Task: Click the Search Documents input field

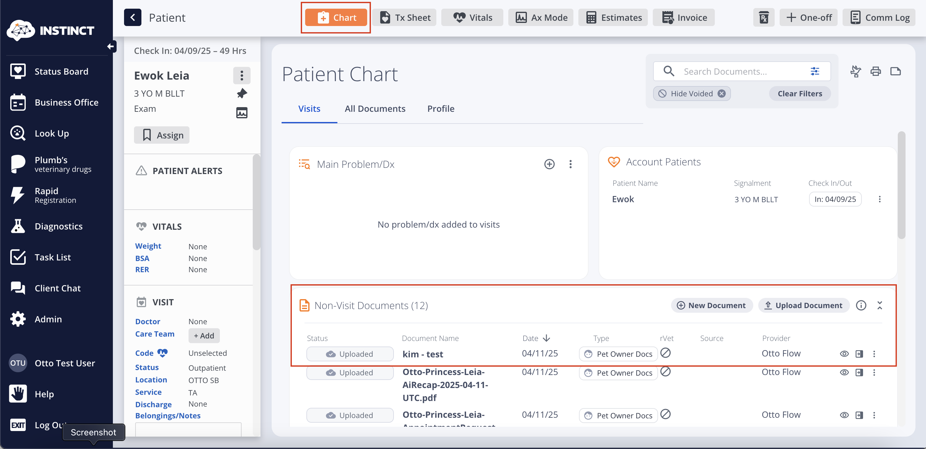Action: [741, 72]
